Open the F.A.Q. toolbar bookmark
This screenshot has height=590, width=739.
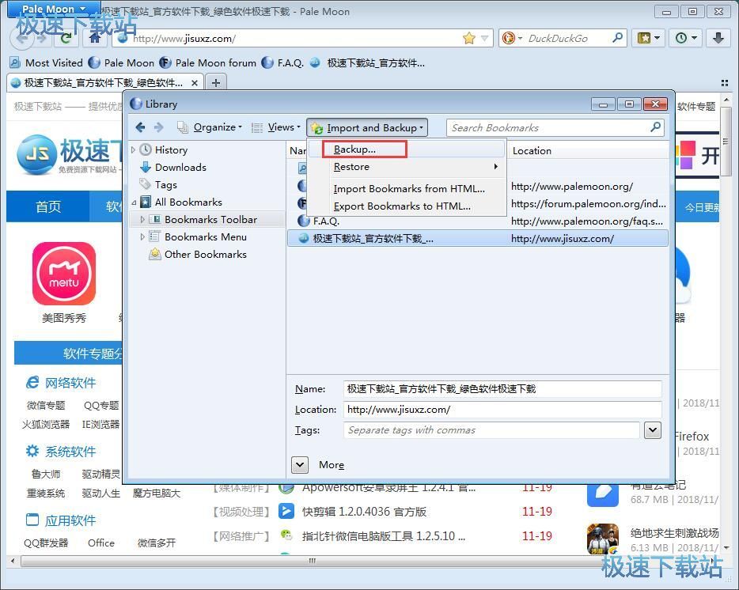[282, 62]
